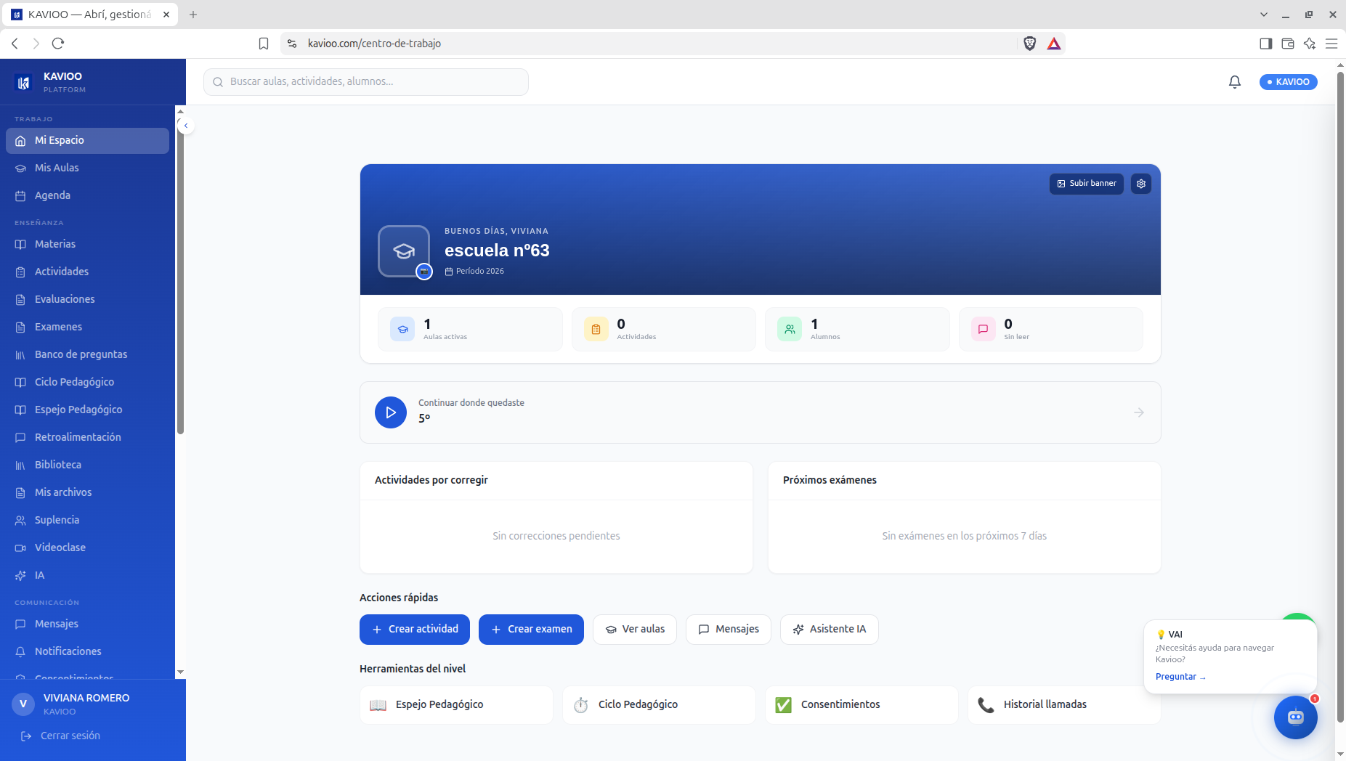
Task: Click the site info icon in the address bar
Action: pyautogui.click(x=292, y=44)
